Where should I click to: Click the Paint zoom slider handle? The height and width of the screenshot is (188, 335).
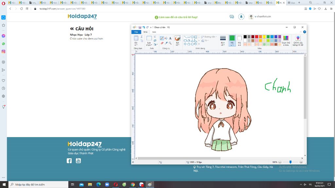[291, 162]
